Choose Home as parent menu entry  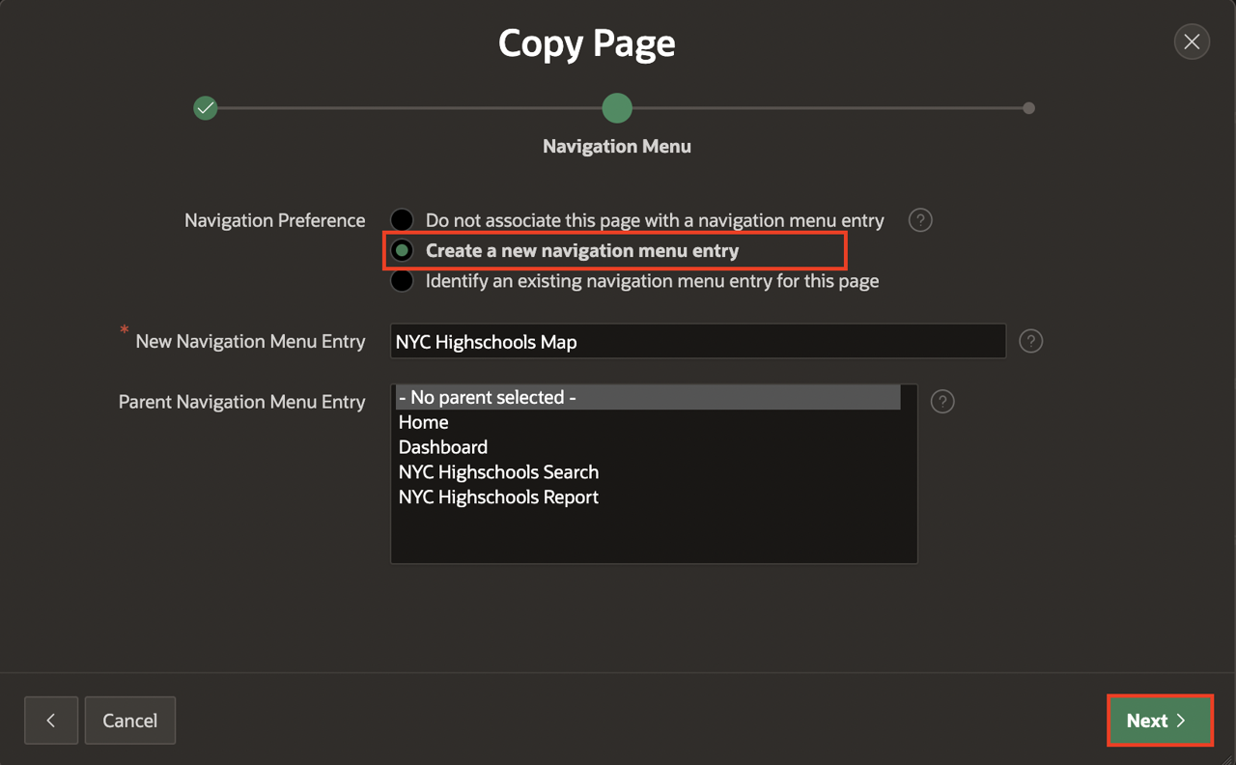tap(424, 422)
